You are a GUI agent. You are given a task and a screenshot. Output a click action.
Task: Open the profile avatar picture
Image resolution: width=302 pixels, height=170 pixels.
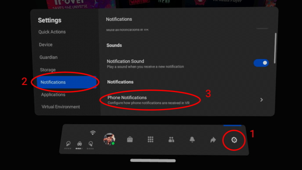[109, 139]
